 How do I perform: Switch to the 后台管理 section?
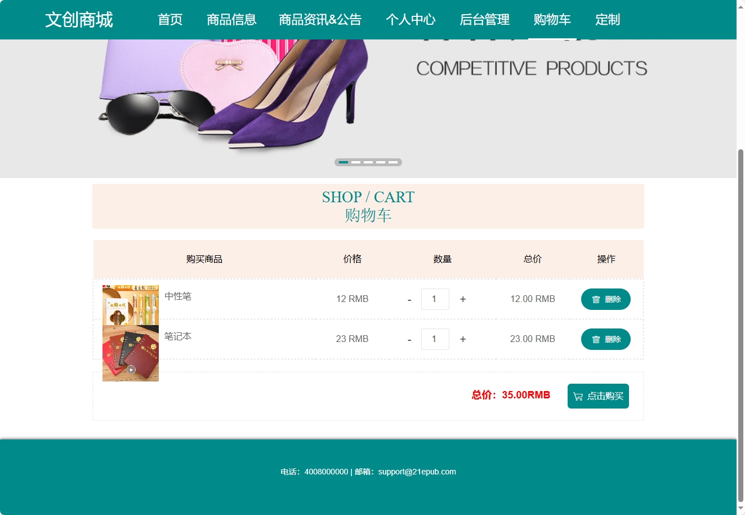(x=484, y=20)
